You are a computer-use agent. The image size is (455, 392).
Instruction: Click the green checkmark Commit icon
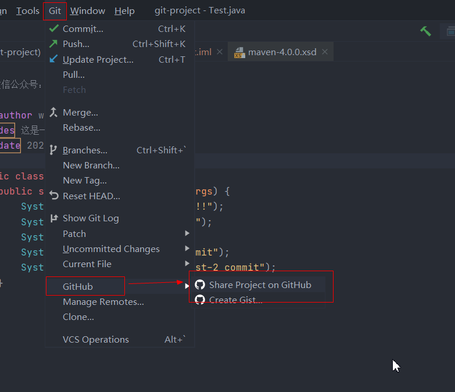point(54,28)
